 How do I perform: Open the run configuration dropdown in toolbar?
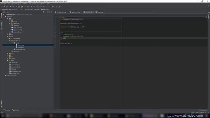click(x=38, y=7)
